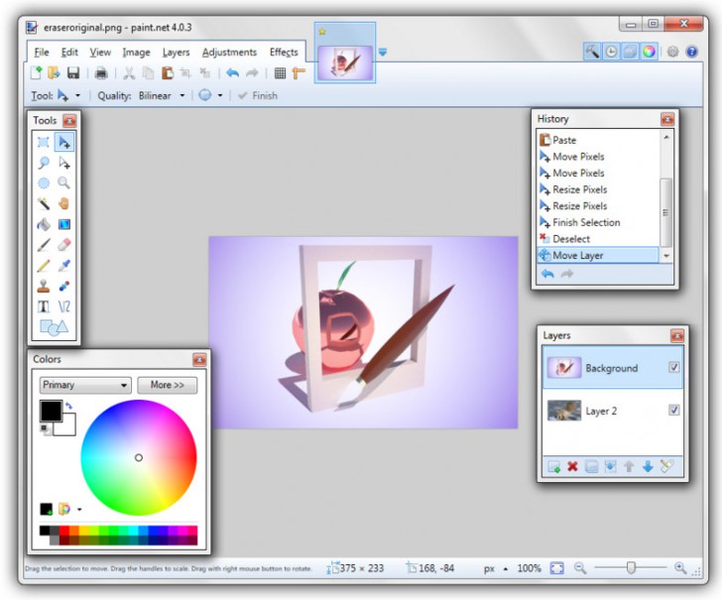This screenshot has height=600, width=722.
Task: Toggle the Tools window button
Action: click(592, 52)
